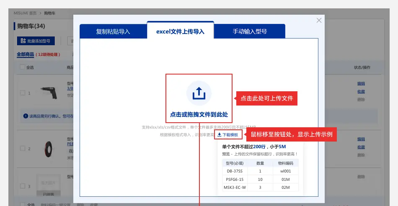Click the 批量添加型号 batch add button
This screenshot has width=398, height=206.
[36, 41]
